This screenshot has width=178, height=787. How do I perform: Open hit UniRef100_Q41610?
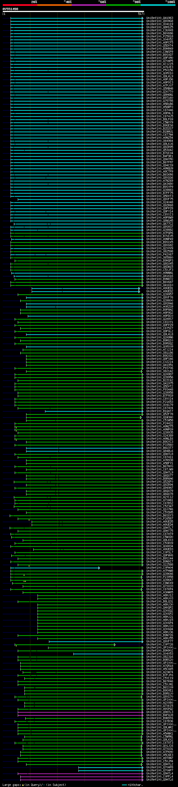[159, 285]
